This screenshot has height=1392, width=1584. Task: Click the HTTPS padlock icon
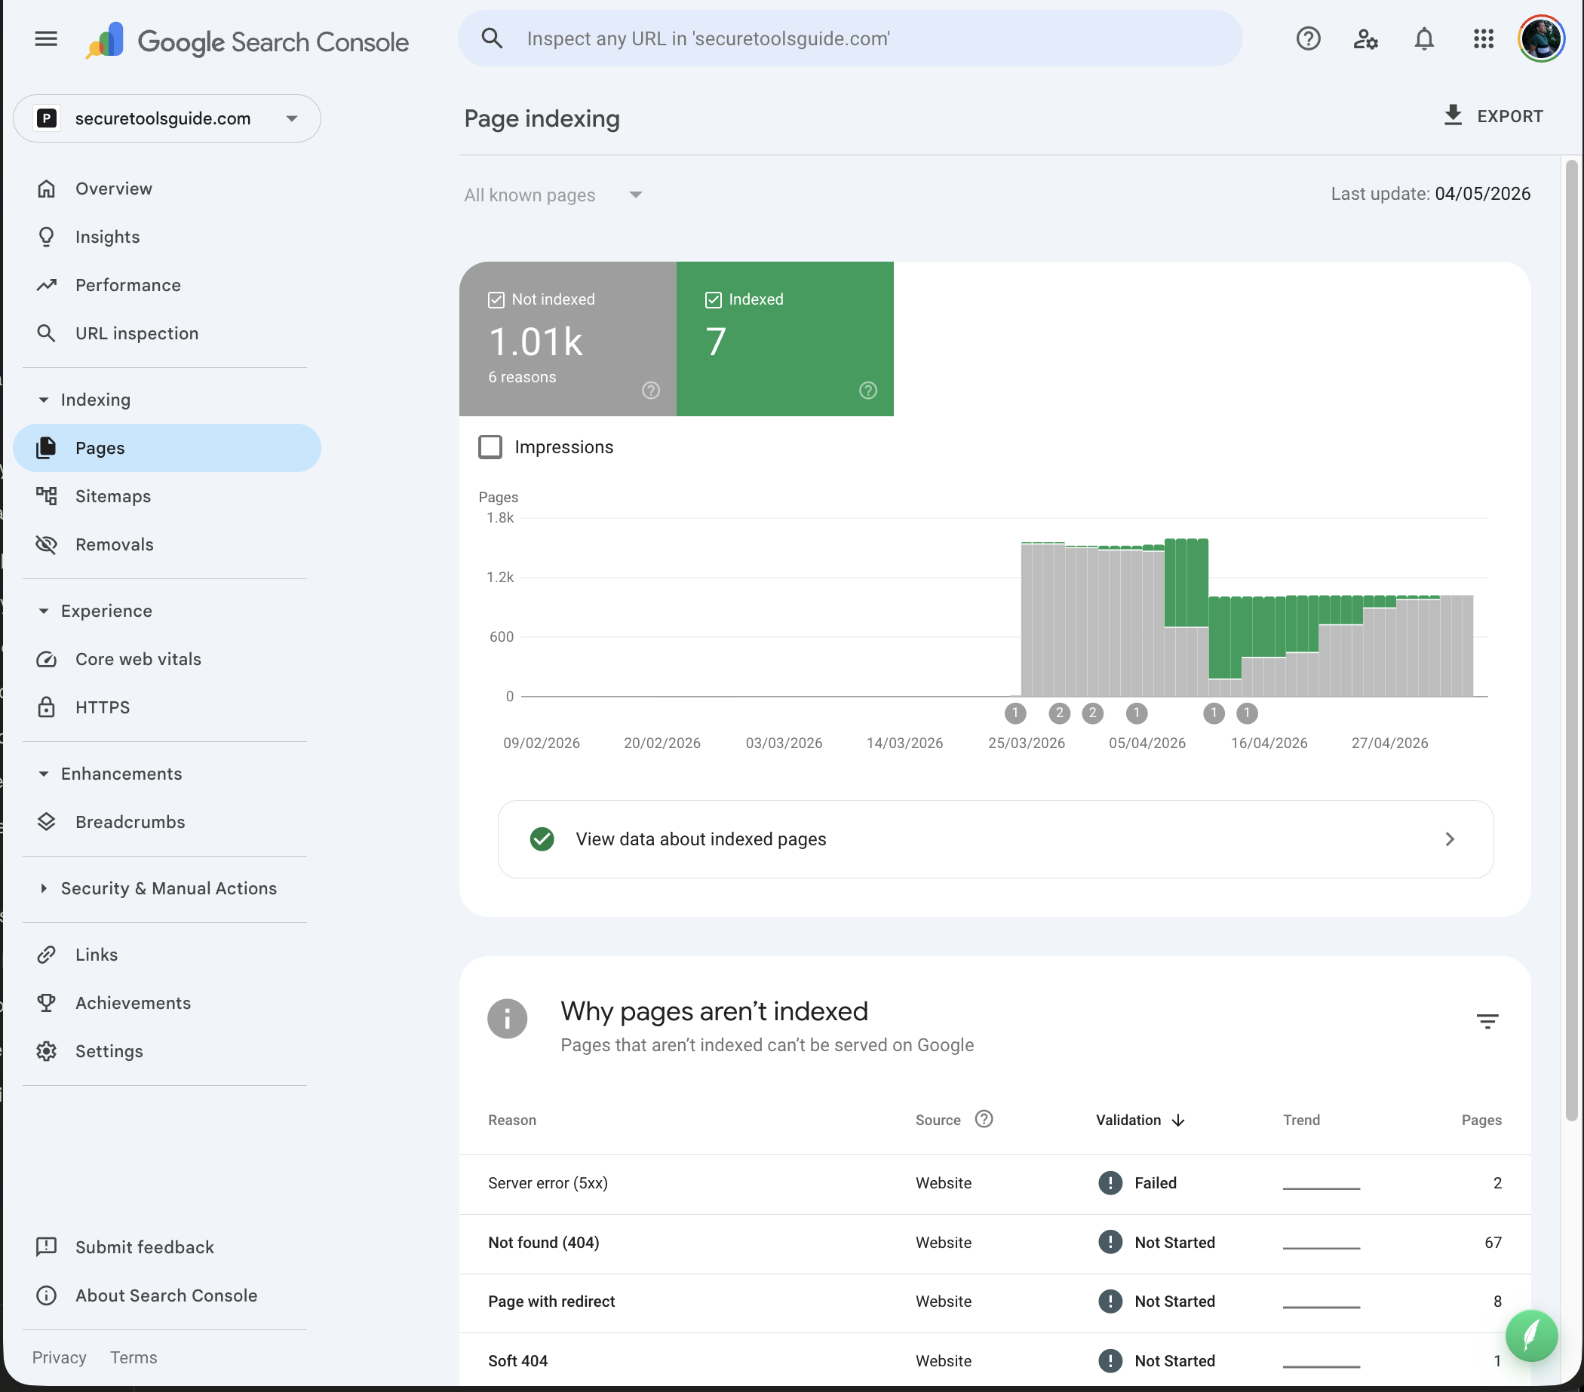point(47,707)
